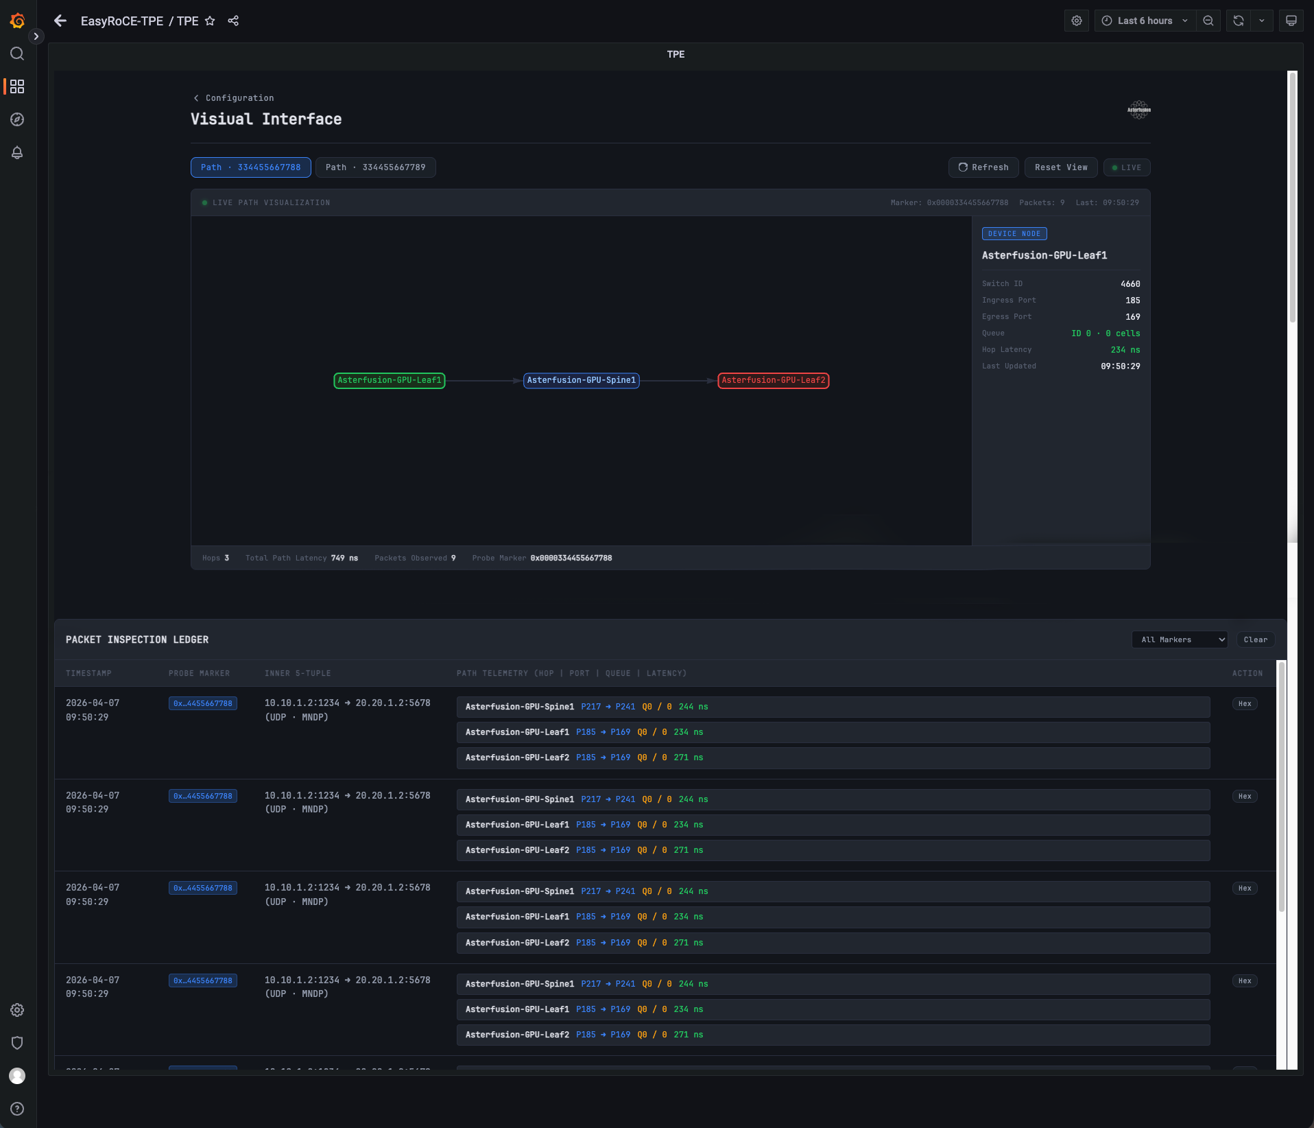The height and width of the screenshot is (1128, 1314).
Task: Star the EasyRoCE-TPE dashboard
Action: (x=210, y=21)
